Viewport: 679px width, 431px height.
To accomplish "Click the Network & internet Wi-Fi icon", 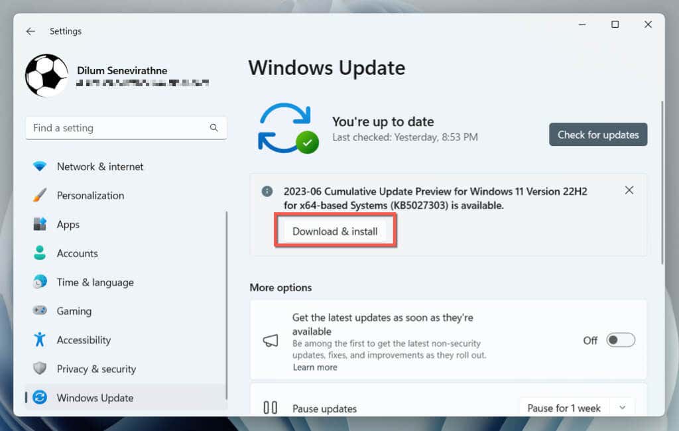I will click(40, 166).
